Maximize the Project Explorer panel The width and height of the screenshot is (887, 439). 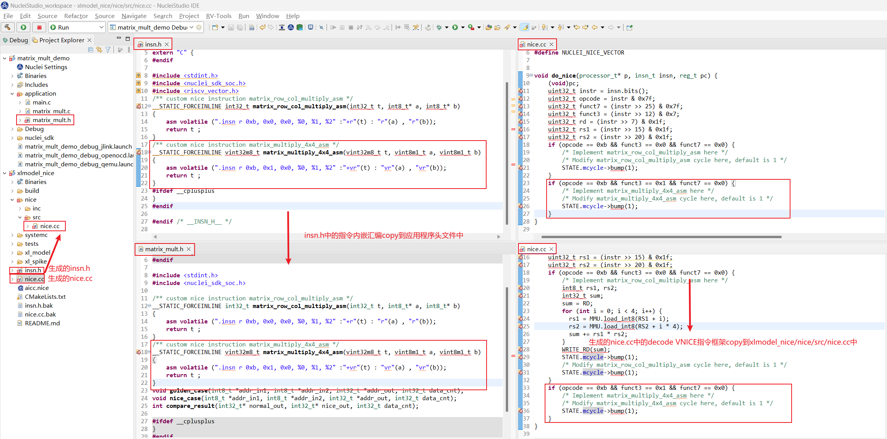[128, 39]
